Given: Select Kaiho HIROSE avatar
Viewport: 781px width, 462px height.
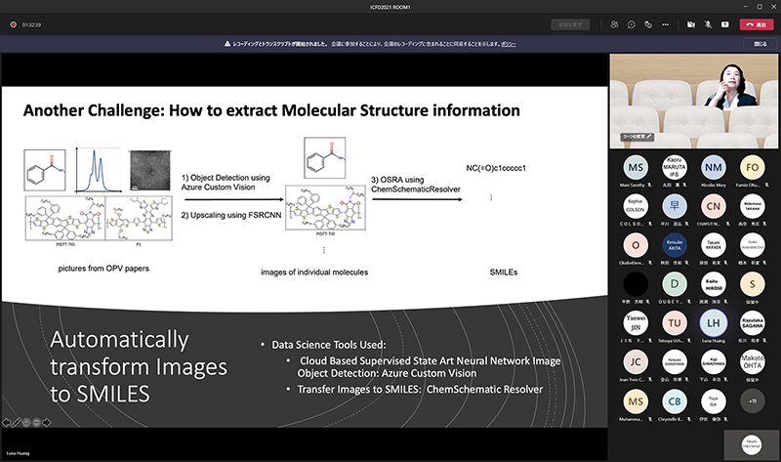Looking at the screenshot, I should tap(714, 284).
